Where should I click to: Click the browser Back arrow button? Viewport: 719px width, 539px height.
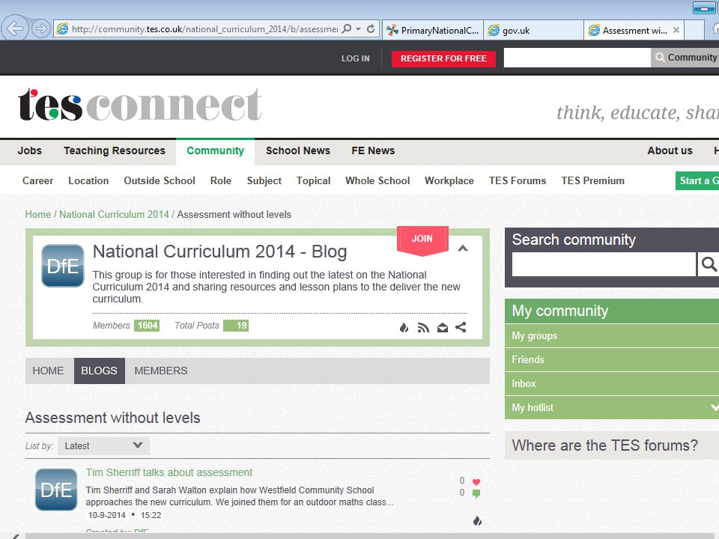coord(15,28)
